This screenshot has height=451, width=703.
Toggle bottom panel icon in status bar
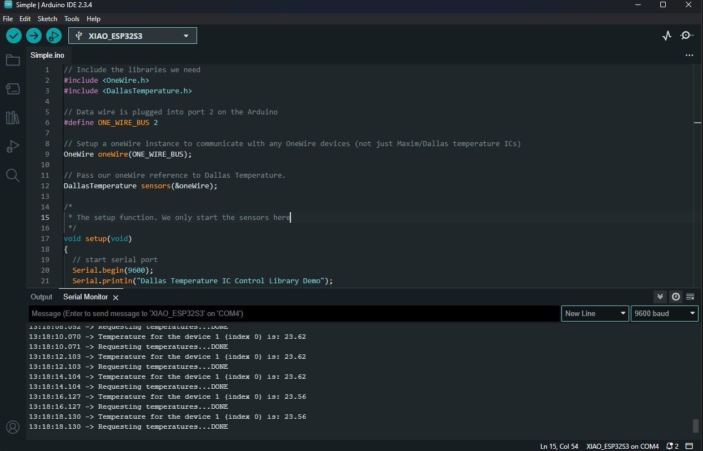pyautogui.click(x=689, y=446)
